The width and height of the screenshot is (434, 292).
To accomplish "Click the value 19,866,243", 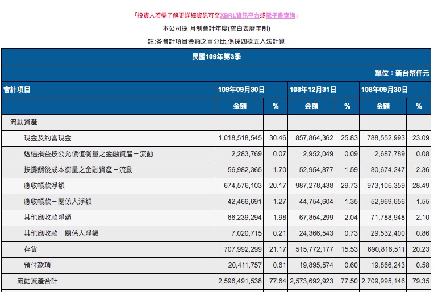I will click(388, 265).
